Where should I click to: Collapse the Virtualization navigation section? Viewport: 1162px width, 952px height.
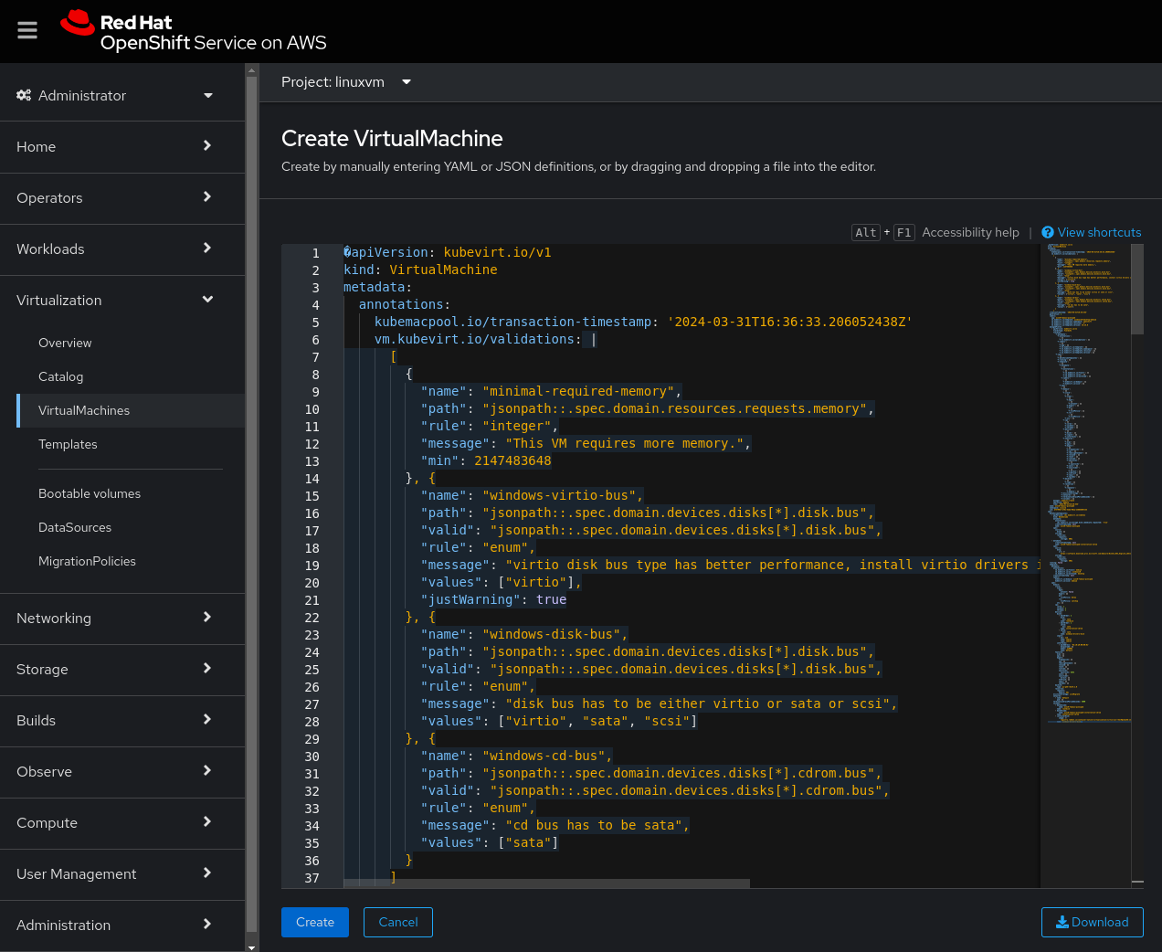pos(122,301)
